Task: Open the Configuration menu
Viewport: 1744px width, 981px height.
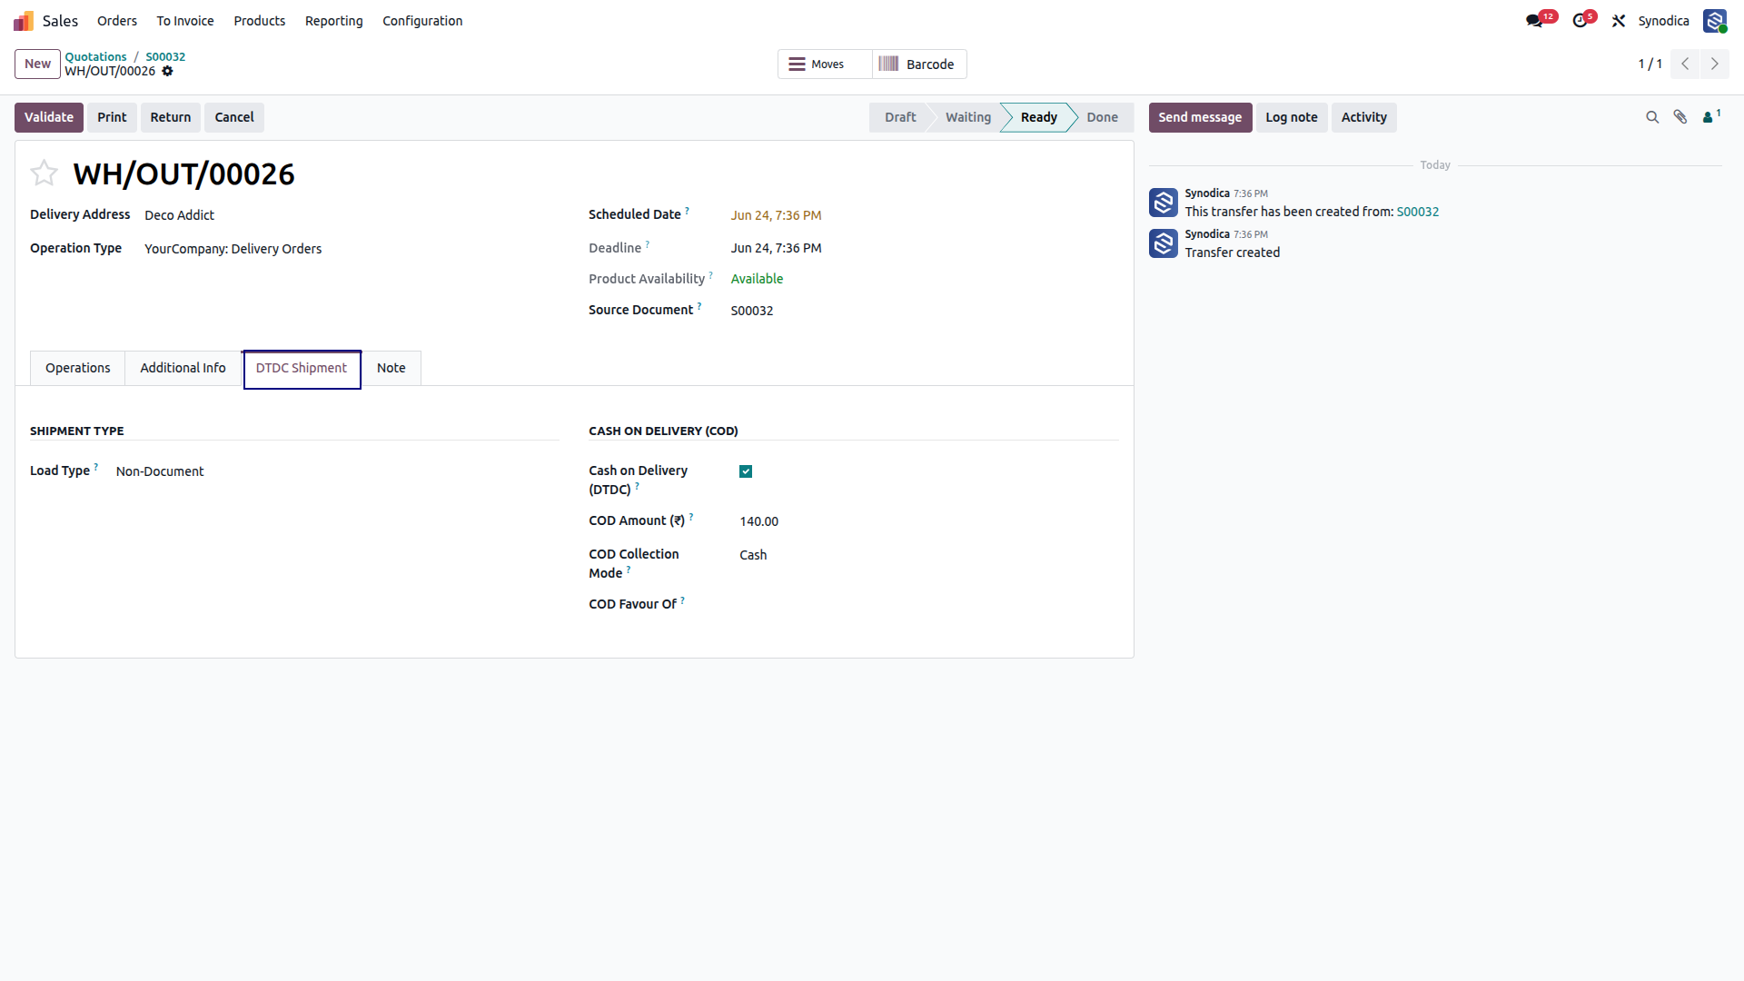Action: click(x=422, y=21)
